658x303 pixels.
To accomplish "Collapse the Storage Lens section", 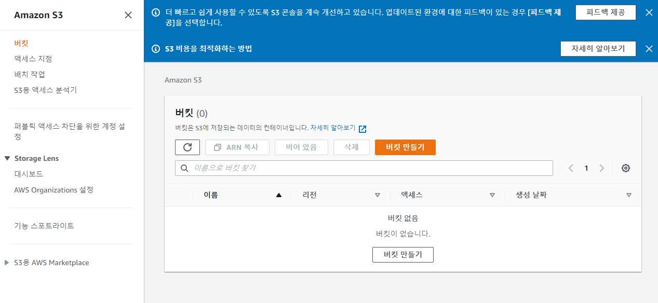I will [7, 158].
